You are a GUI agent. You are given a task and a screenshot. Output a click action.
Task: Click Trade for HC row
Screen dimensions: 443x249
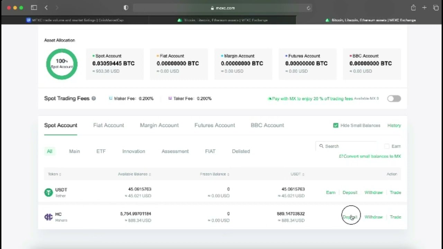(x=395, y=217)
